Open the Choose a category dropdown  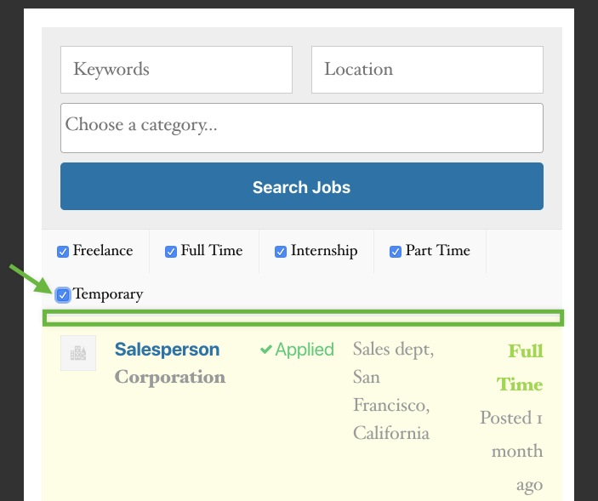302,128
